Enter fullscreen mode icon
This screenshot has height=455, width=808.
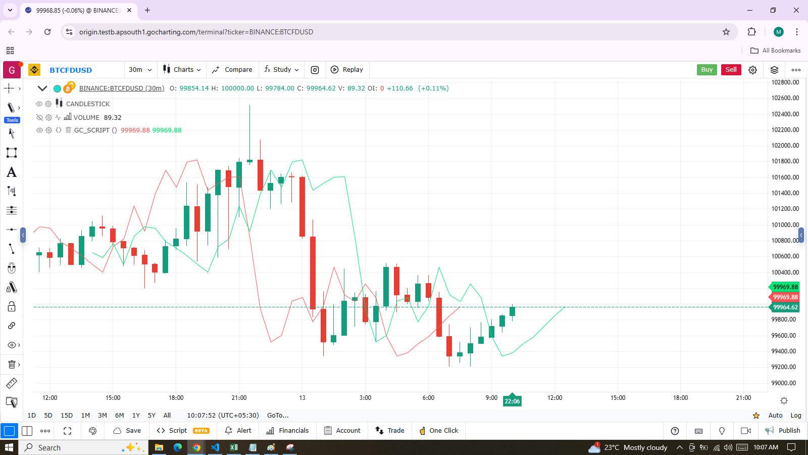pyautogui.click(x=67, y=431)
